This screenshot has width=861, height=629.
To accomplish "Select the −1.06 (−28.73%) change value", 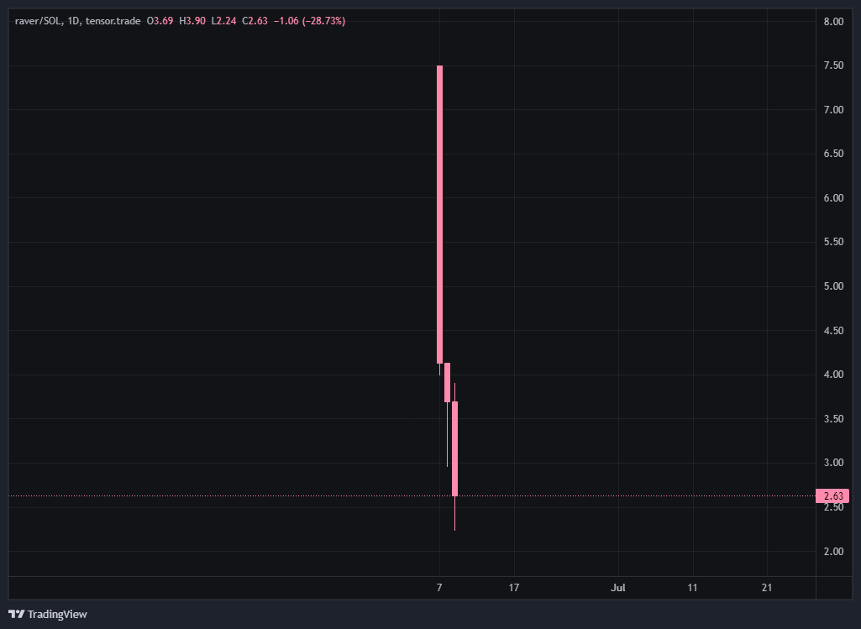I will [310, 21].
